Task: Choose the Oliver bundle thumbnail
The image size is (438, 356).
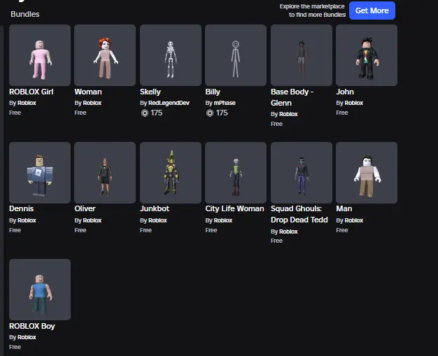Action: (x=105, y=173)
